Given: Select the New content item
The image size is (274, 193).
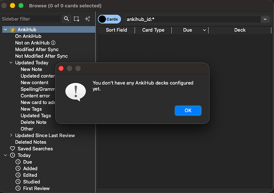Looking at the screenshot, I should point(35,83).
